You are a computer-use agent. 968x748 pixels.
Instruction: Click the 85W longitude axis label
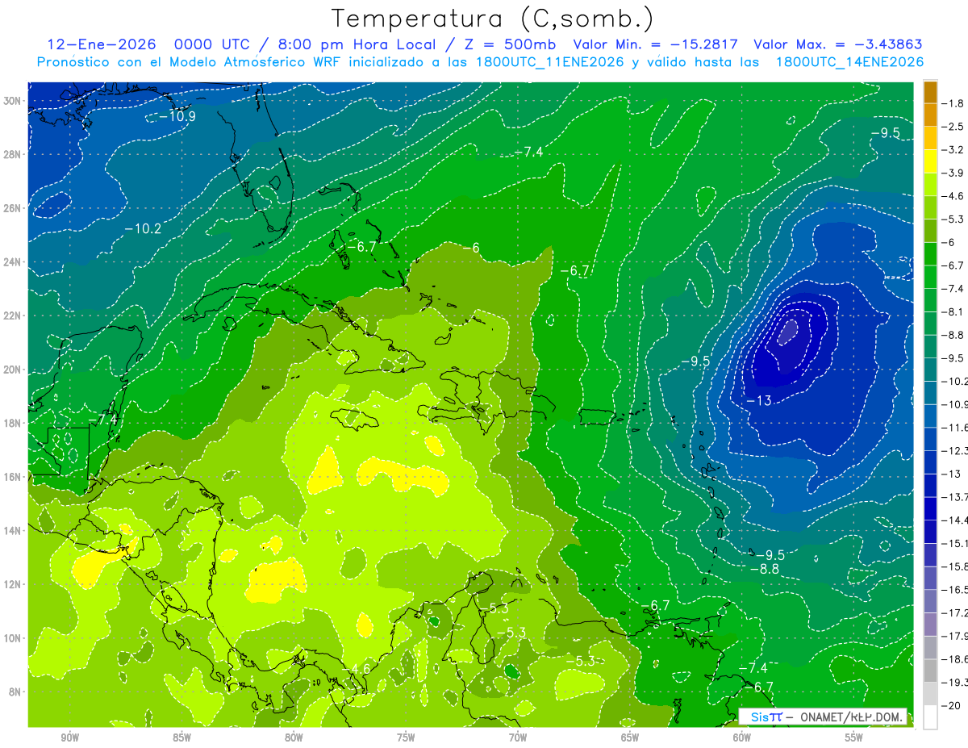(x=181, y=738)
